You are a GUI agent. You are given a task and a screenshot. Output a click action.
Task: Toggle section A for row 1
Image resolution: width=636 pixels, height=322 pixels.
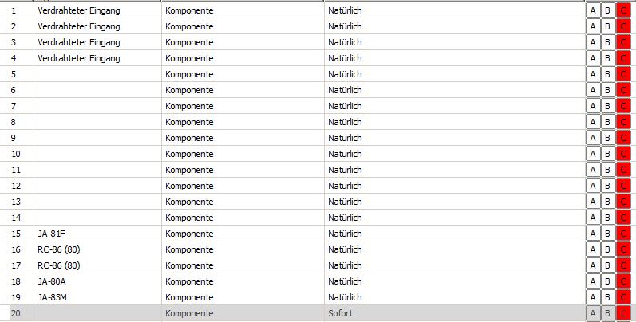coord(593,10)
